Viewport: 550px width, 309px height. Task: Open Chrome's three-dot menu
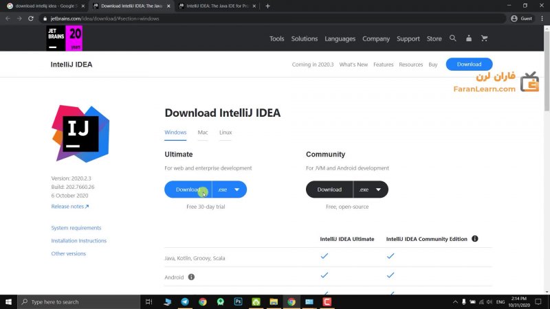(542, 19)
